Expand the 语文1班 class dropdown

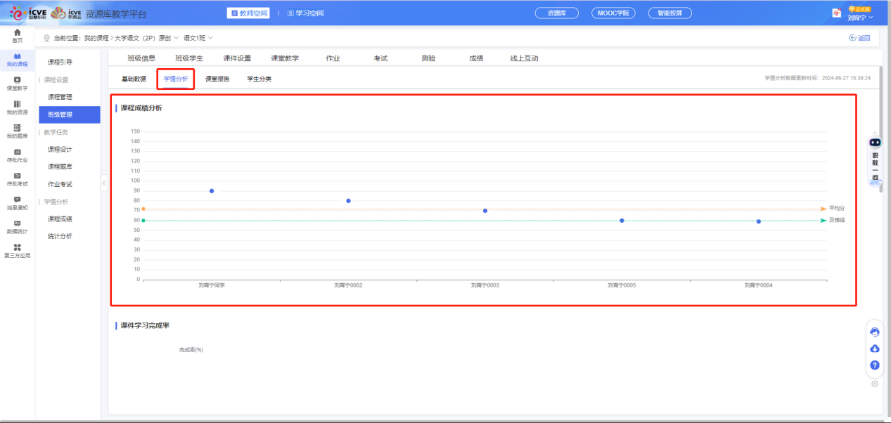(x=210, y=38)
